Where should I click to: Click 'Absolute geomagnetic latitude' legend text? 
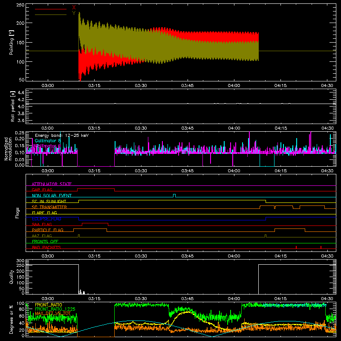[x=295, y=305]
